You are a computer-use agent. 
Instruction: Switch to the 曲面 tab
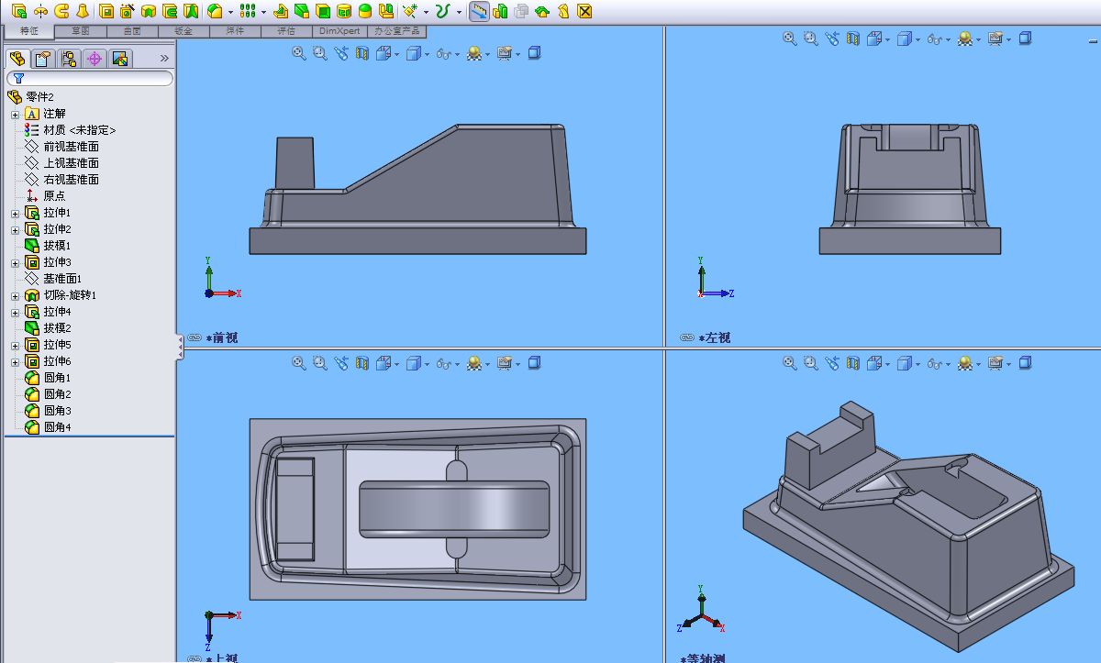[132, 31]
